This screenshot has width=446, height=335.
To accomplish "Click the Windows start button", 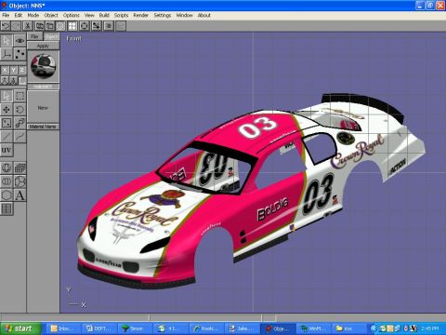I will 20,328.
